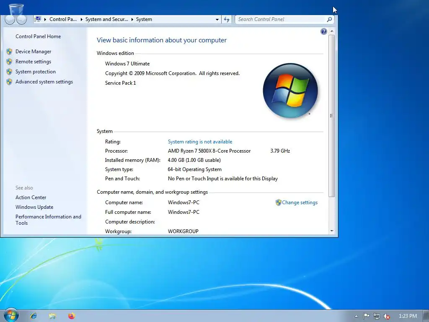Click the 1:23 PM clock

(408, 316)
